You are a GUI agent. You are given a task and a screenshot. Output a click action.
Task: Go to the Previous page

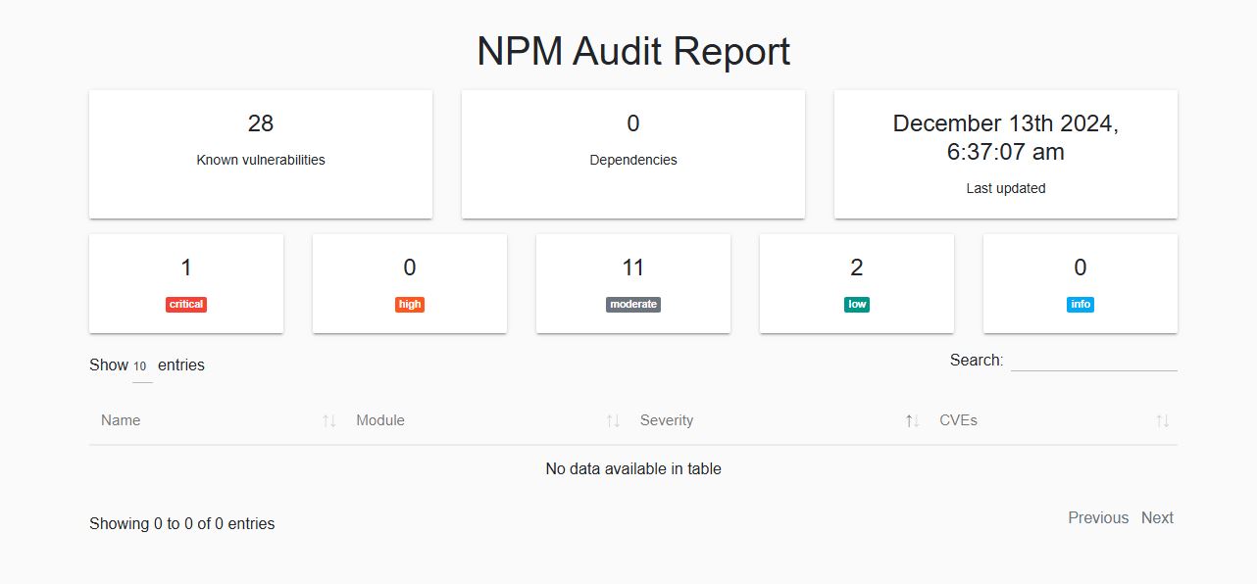1098,518
